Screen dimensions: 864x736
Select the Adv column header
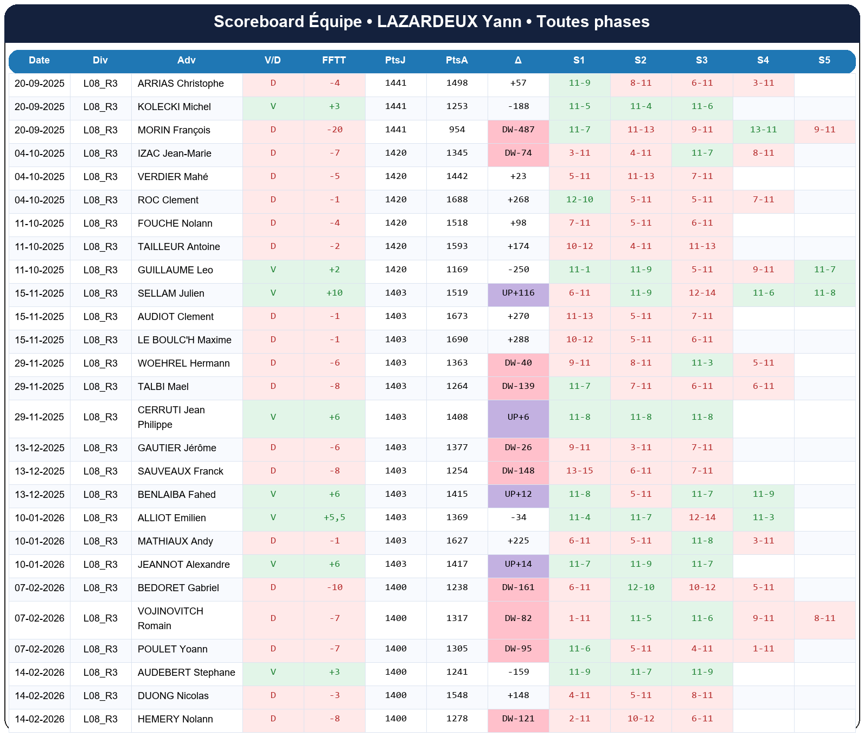coord(186,60)
